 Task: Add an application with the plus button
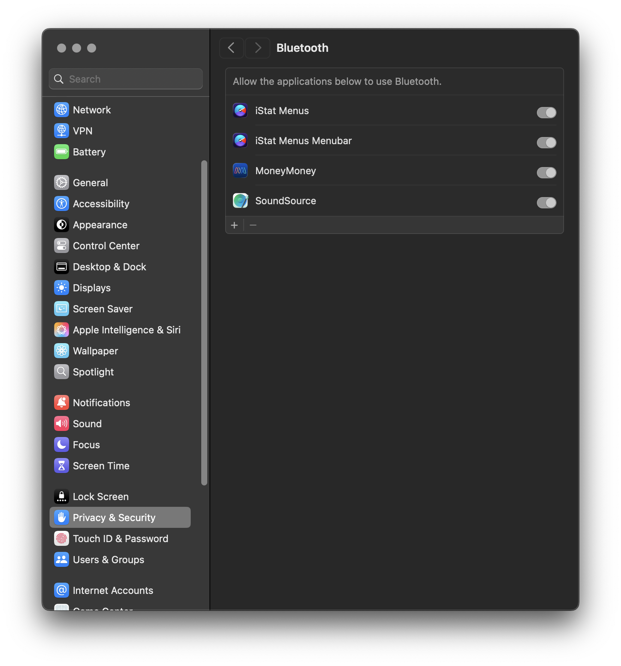coord(234,225)
